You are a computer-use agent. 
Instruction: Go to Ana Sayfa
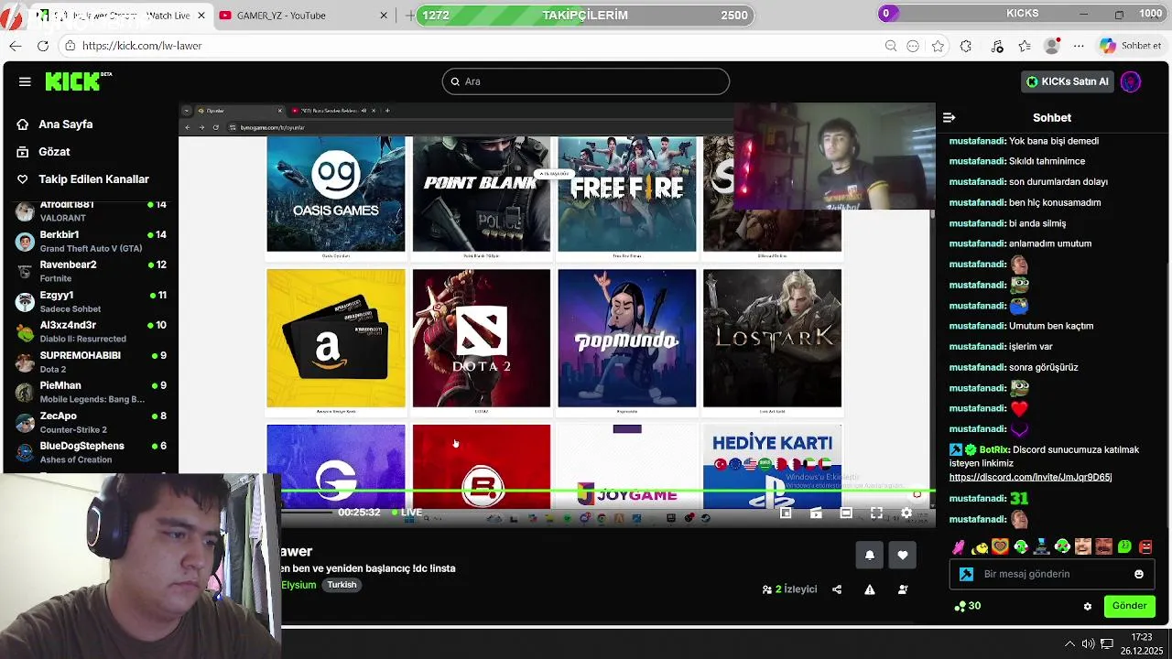(56, 124)
